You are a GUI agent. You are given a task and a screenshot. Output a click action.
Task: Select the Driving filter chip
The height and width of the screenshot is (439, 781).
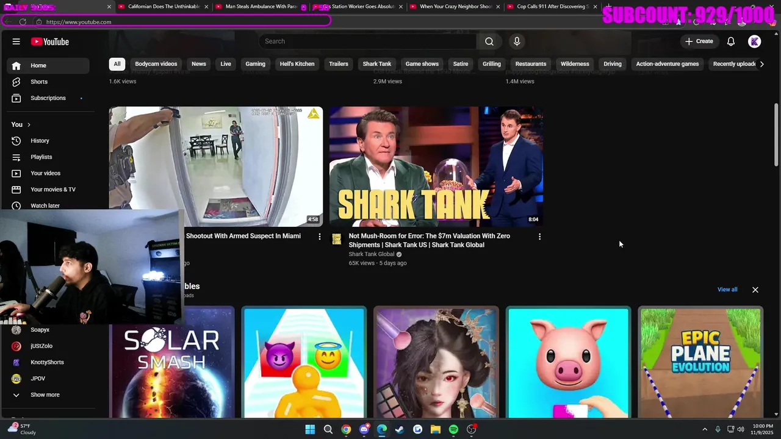coord(613,64)
